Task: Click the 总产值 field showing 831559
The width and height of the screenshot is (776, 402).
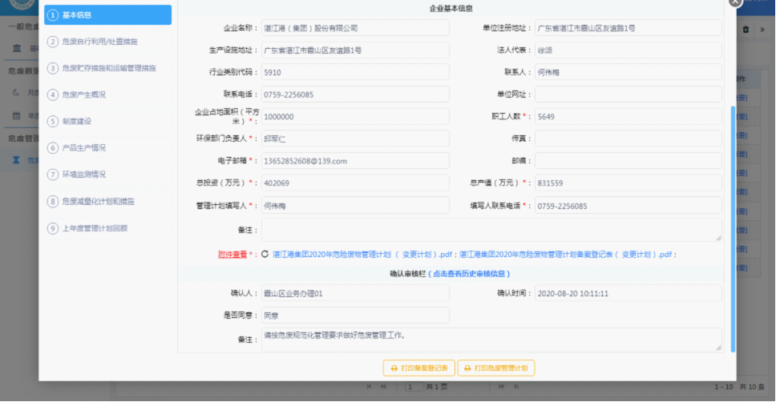Action: coord(628,183)
